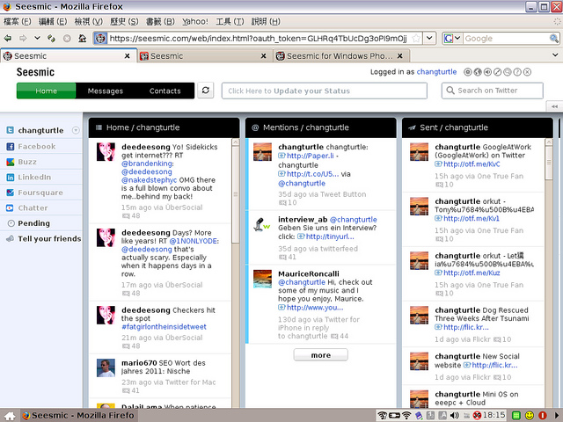
Task: Select the Buzz service icon in sidebar
Action: [11, 162]
